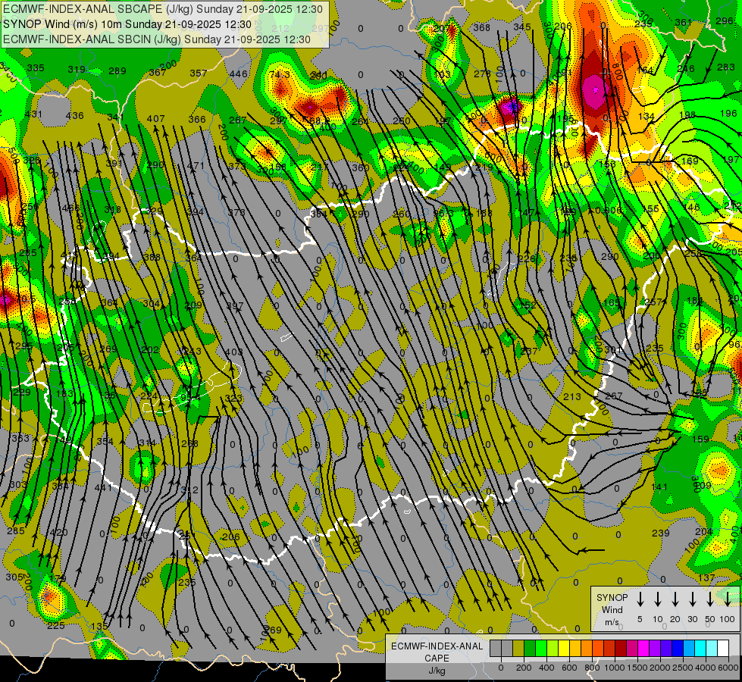Click the 446 value on the map

238,74
